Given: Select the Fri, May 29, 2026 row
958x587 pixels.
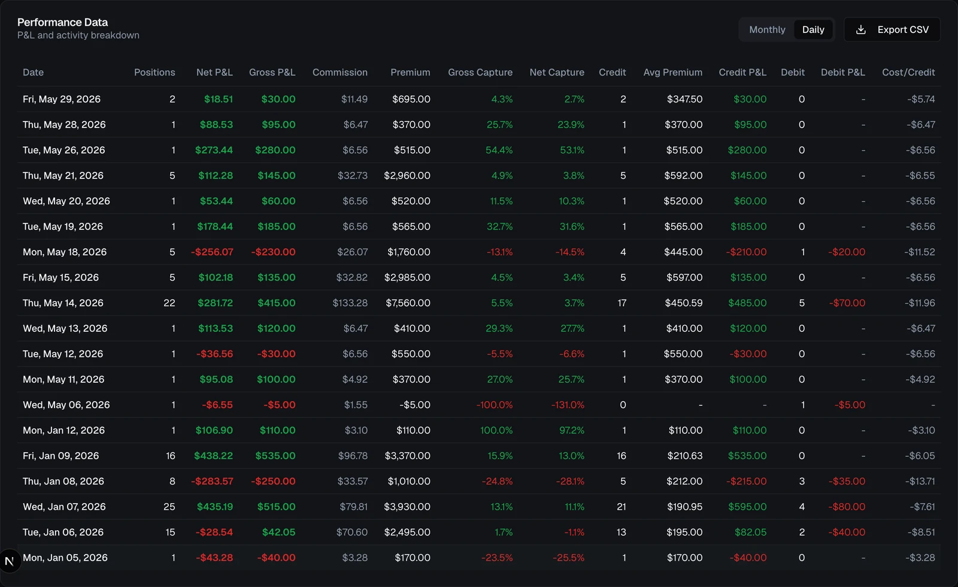Looking at the screenshot, I should click(479, 99).
